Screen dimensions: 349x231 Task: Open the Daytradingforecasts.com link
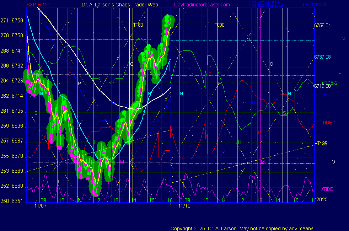202,5
